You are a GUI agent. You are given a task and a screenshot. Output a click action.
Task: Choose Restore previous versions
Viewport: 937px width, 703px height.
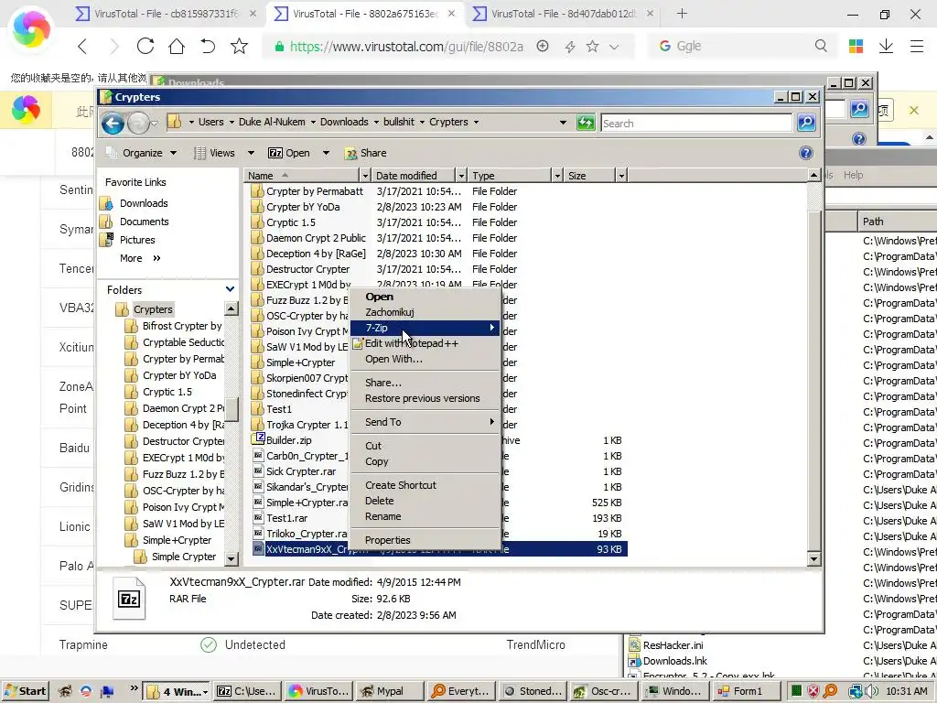coord(423,398)
